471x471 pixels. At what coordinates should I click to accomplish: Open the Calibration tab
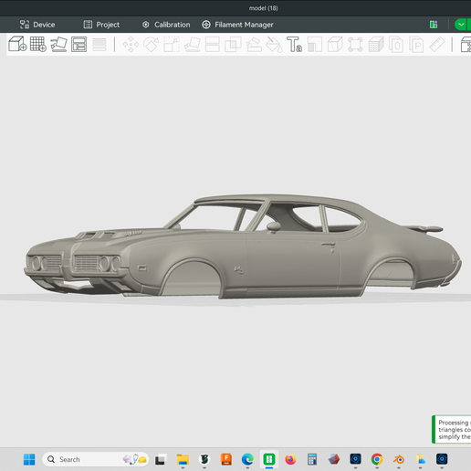[x=166, y=25]
